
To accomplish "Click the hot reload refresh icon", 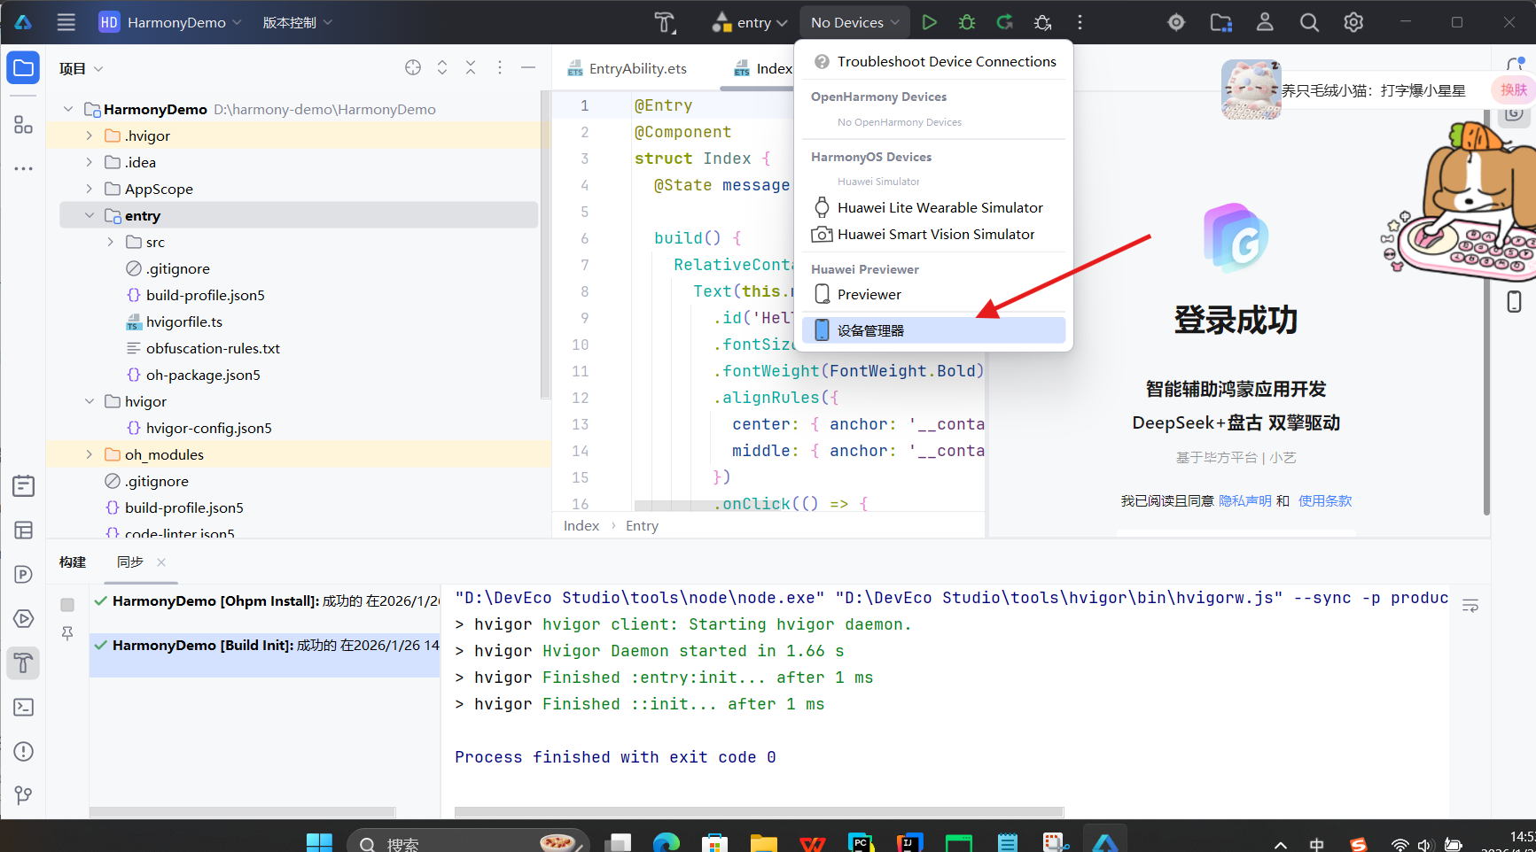I will [x=1004, y=22].
